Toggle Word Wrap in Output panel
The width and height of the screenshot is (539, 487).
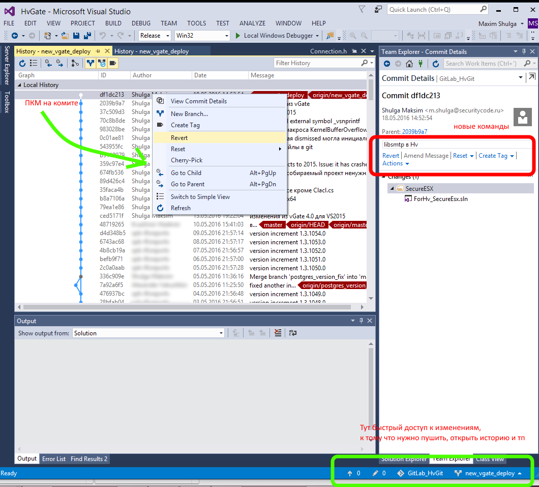pos(292,333)
